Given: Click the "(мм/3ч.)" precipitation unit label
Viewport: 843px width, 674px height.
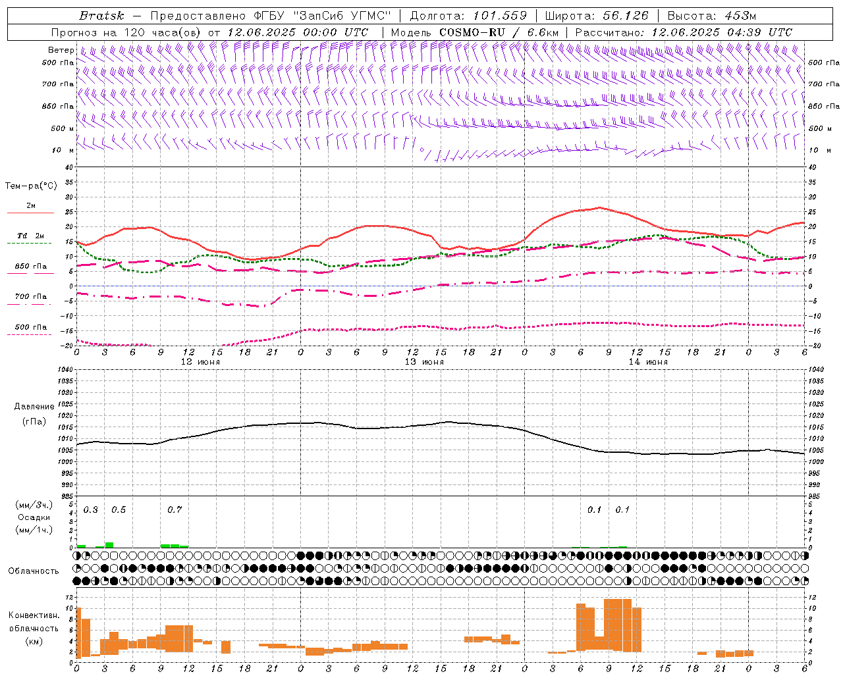Looking at the screenshot, I should [x=34, y=505].
